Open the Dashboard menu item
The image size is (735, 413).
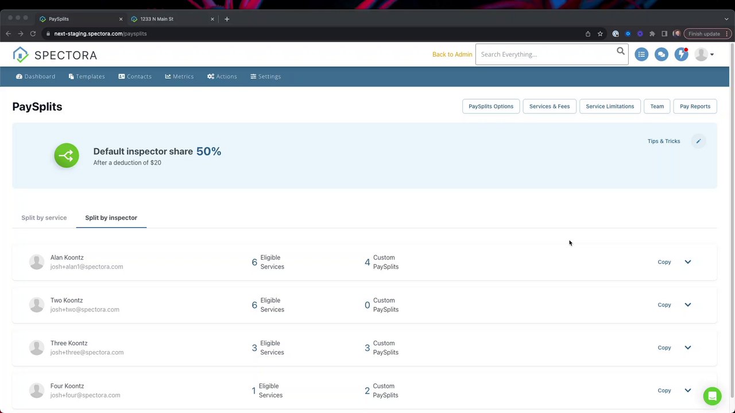[36, 76]
